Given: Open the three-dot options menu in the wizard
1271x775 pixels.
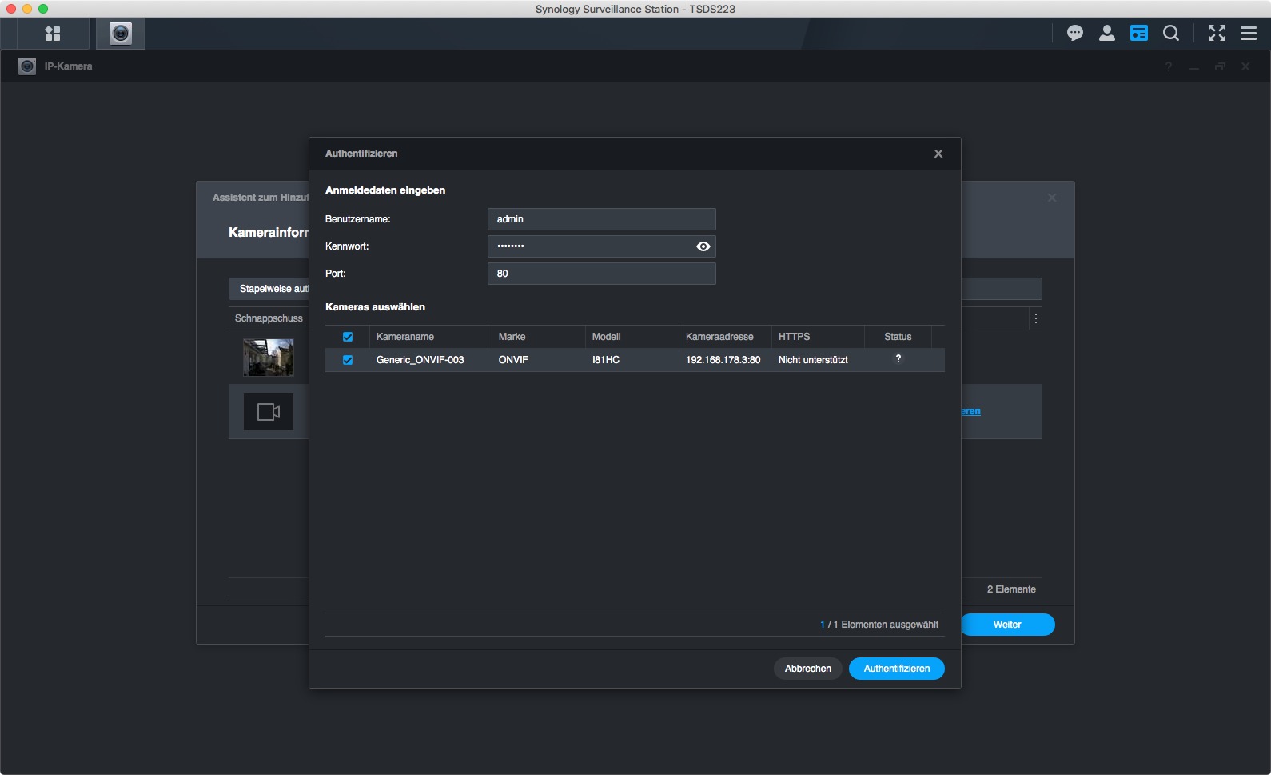Looking at the screenshot, I should click(x=1036, y=318).
